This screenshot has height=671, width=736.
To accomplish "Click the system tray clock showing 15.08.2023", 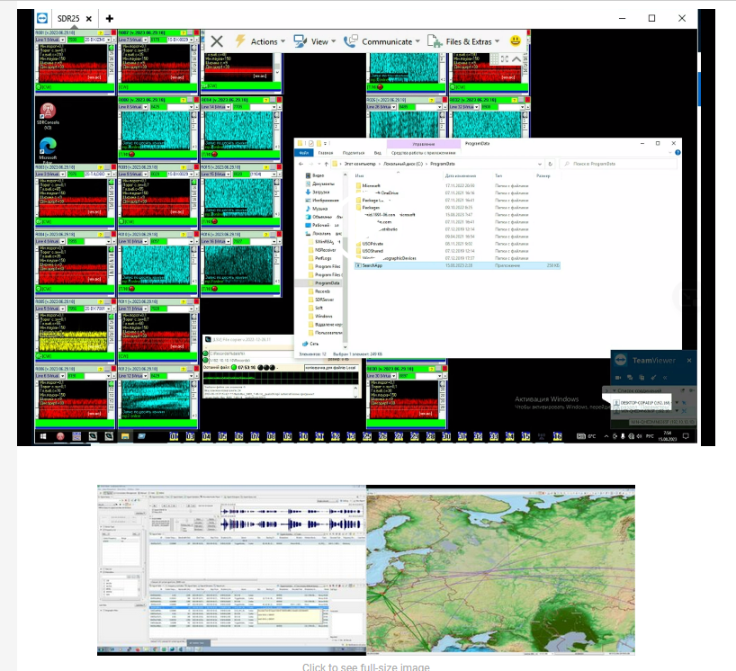I will [667, 436].
